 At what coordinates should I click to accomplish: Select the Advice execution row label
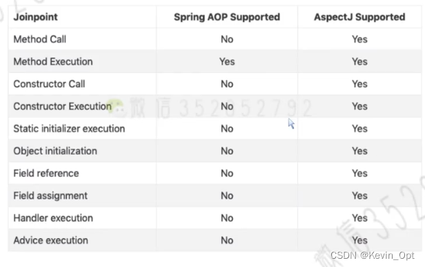pyautogui.click(x=50, y=240)
